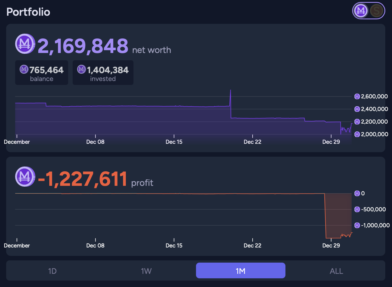Image resolution: width=392 pixels, height=287 pixels.
Task: Click the 2,400,000 axis label
Action: [374, 109]
